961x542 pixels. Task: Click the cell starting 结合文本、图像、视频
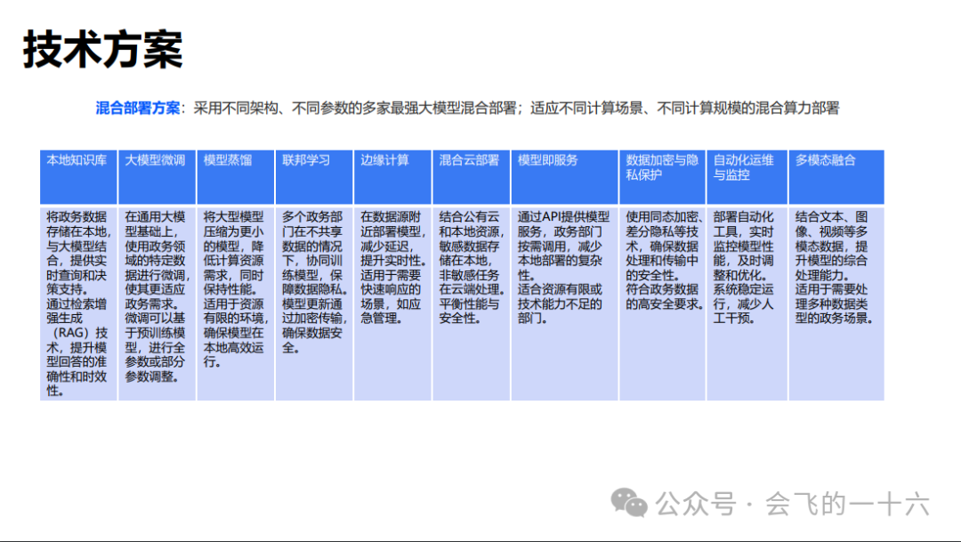(836, 303)
